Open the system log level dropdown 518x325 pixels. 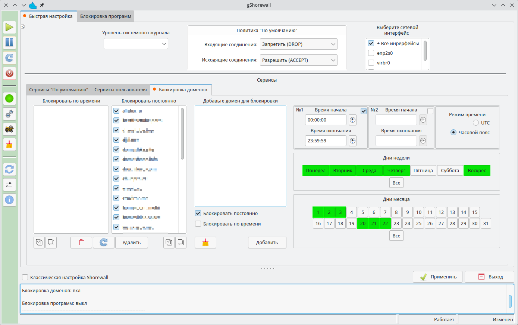pyautogui.click(x=136, y=44)
